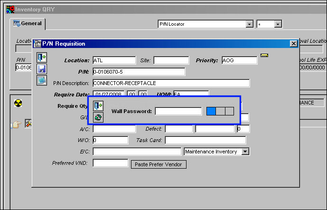Expand the Maintenance Inventory dropdown
327x210 pixels.
coord(245,152)
